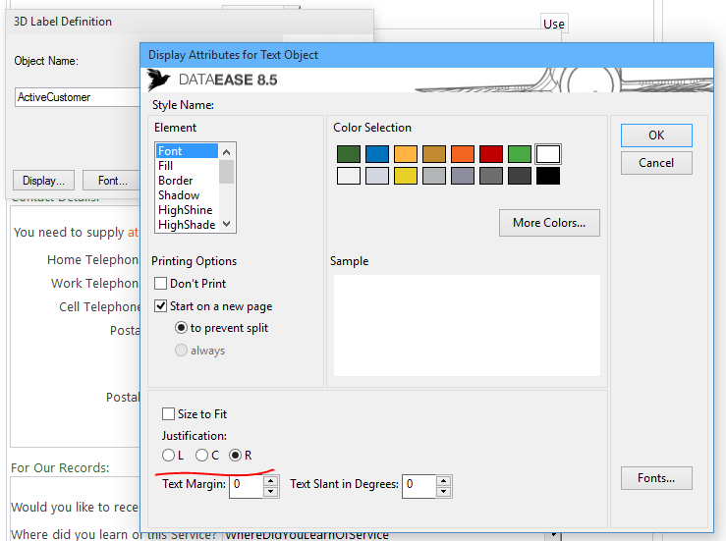Image resolution: width=726 pixels, height=541 pixels.
Task: Select Font in the Element list
Action: [187, 151]
